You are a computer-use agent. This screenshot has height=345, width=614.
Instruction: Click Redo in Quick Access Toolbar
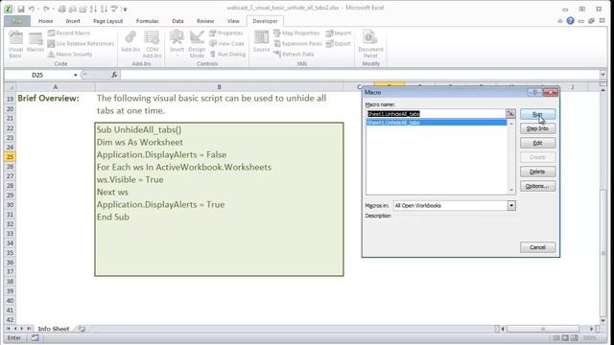tap(46, 9)
